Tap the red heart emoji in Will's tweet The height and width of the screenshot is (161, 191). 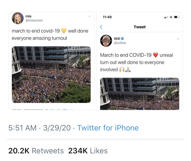tap(156, 55)
